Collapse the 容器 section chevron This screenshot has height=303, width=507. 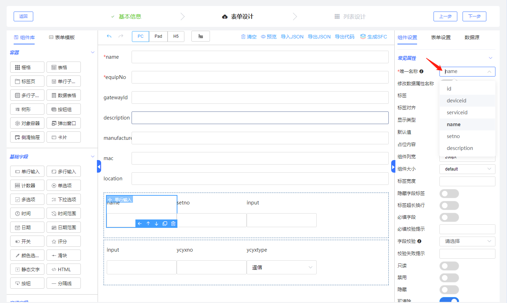pos(93,52)
